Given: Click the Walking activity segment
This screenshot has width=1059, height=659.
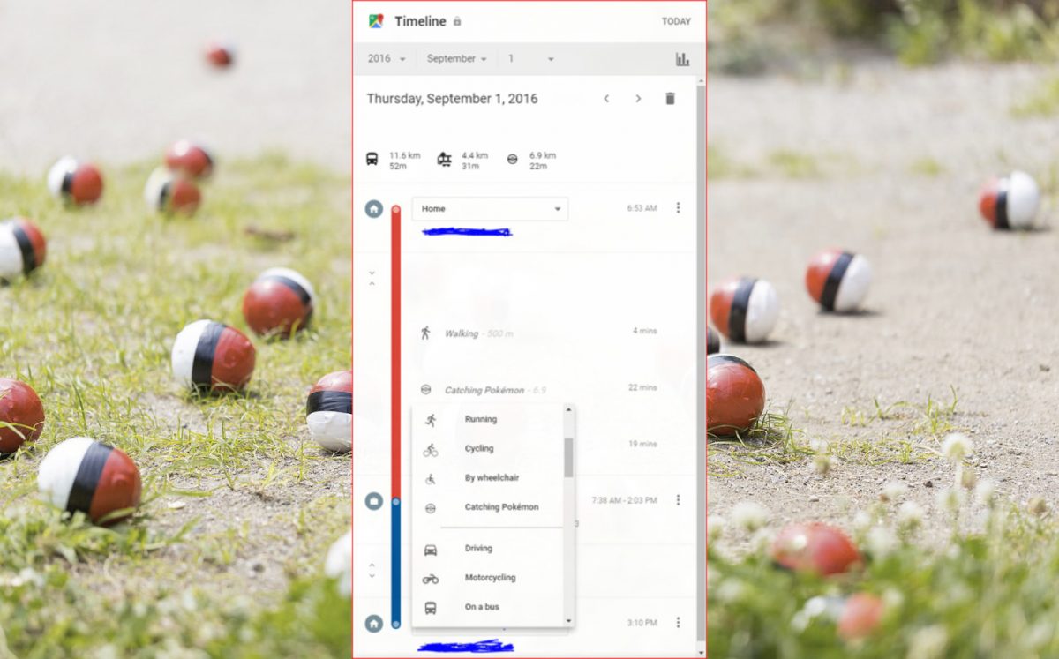Looking at the screenshot, I should point(462,333).
